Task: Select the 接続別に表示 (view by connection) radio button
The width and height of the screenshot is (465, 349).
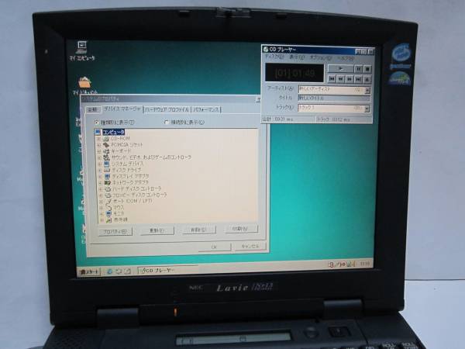Action: [167, 122]
